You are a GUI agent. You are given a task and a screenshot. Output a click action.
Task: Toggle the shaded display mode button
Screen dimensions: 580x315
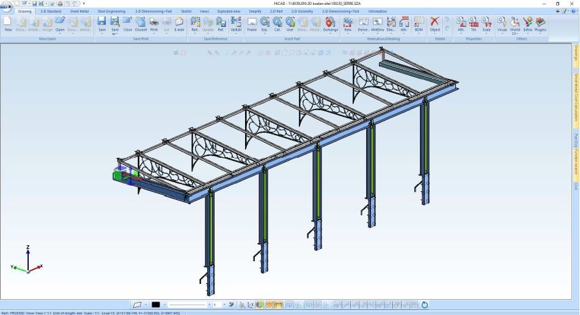[260, 305]
